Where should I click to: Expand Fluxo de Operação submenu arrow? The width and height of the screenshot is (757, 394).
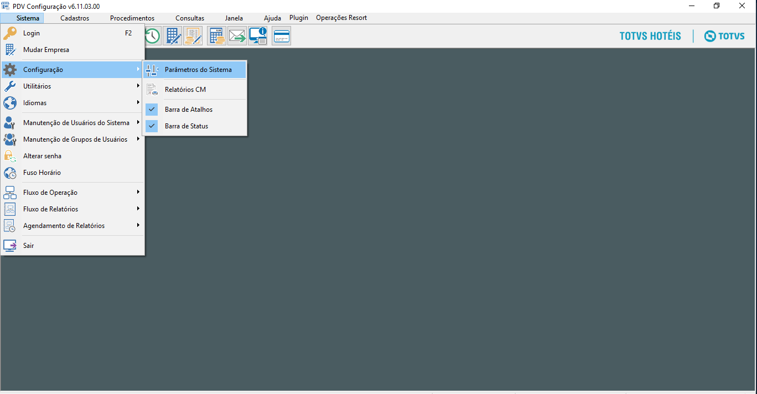point(138,192)
